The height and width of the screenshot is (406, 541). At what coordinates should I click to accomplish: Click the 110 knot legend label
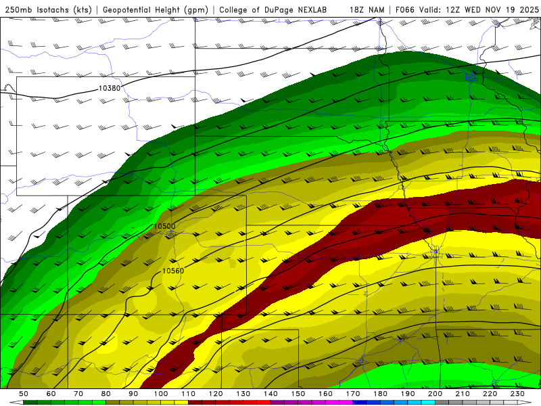coord(189,394)
